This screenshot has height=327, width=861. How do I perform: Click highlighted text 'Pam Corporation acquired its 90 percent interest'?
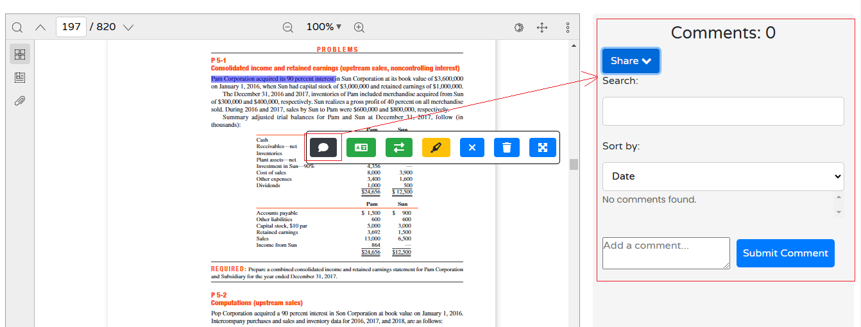273,79
